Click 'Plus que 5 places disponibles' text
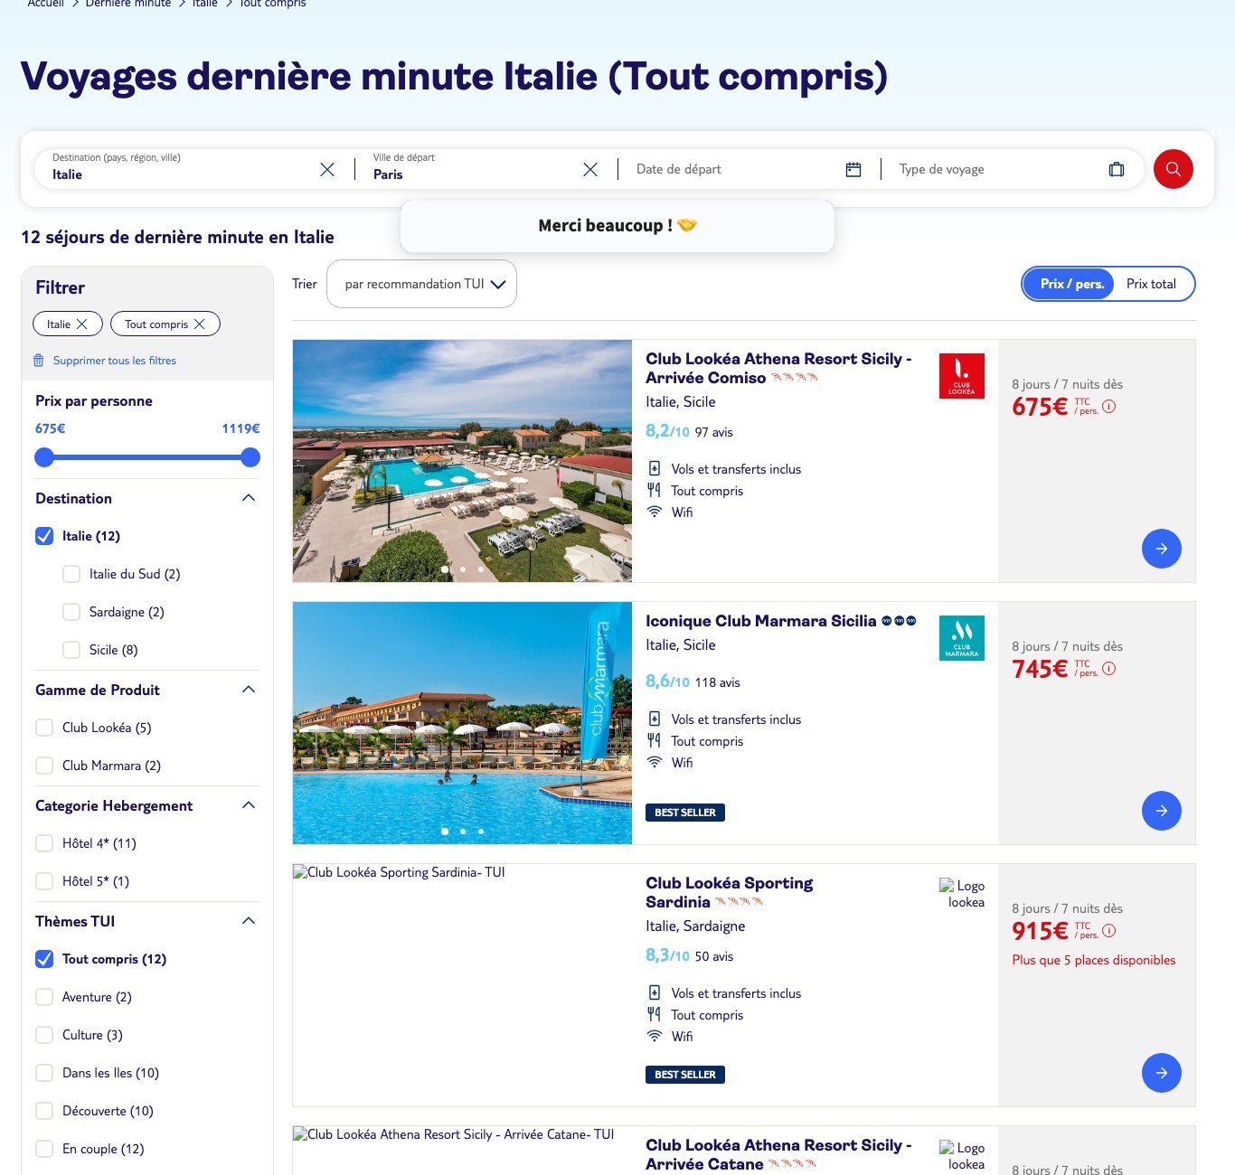 tap(1094, 960)
